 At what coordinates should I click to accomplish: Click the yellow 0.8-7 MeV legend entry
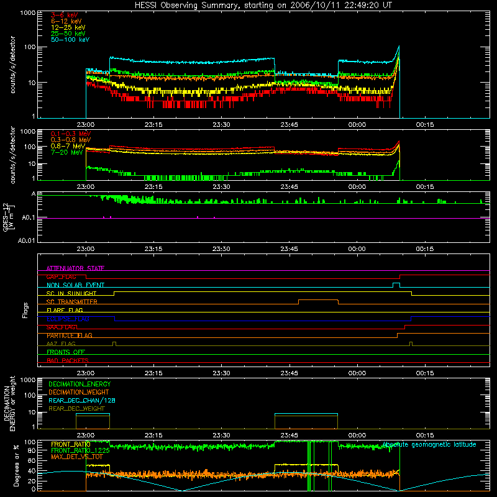pyautogui.click(x=68, y=146)
